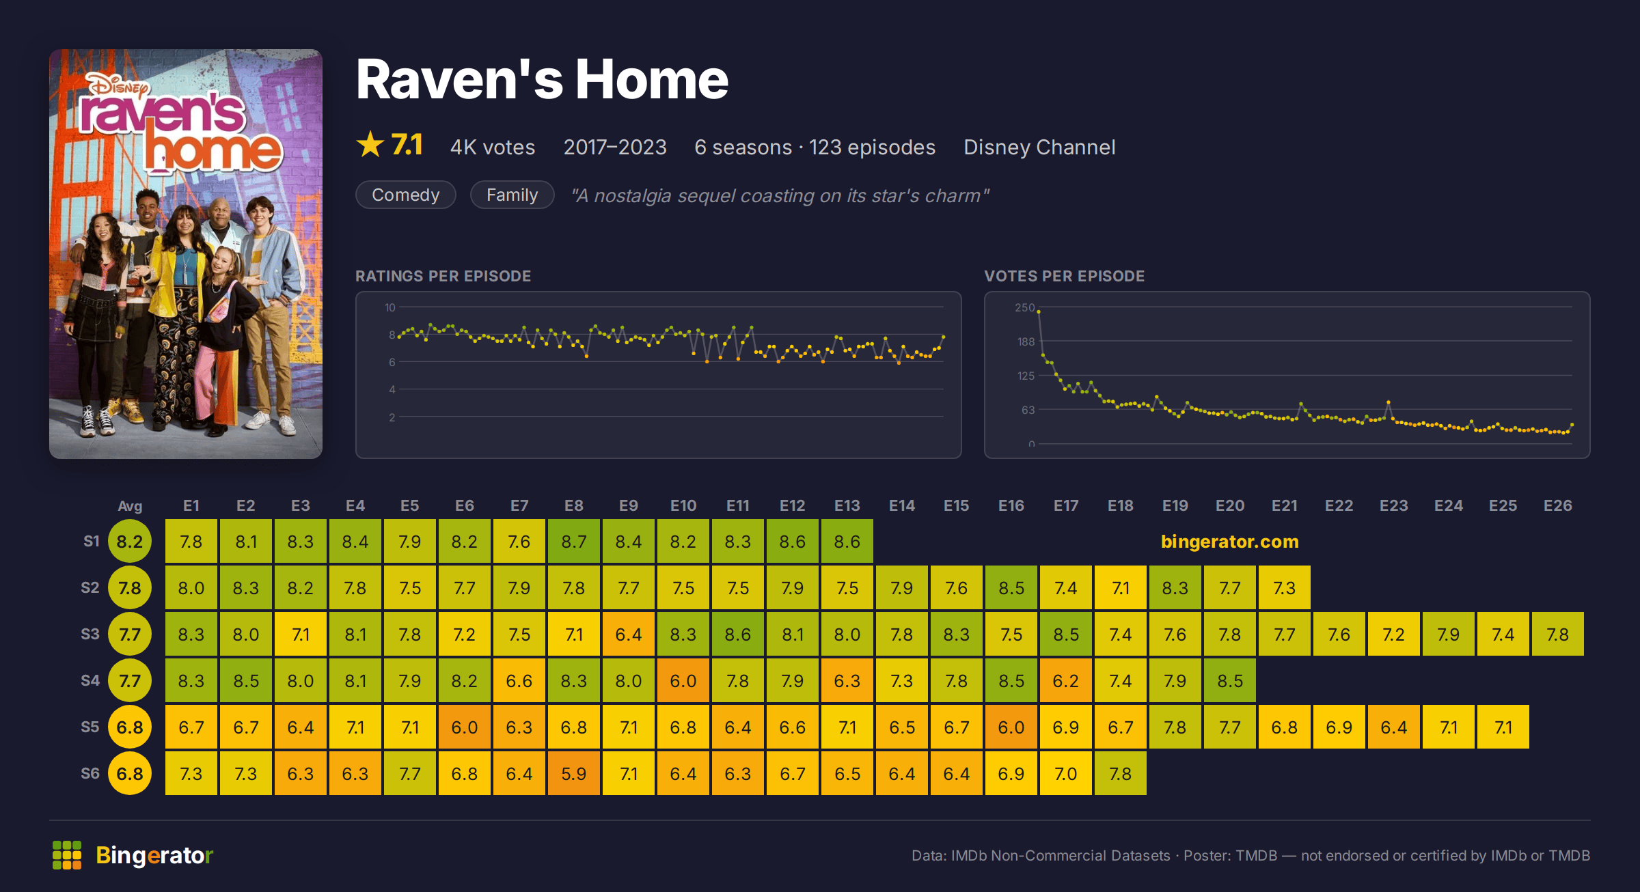Click the Bingerator grid logo icon
This screenshot has height=892, width=1640.
point(67,855)
